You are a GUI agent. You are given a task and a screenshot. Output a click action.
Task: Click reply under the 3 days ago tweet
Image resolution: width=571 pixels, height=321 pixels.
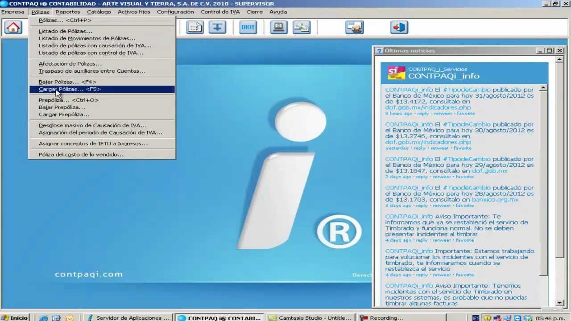(422, 206)
